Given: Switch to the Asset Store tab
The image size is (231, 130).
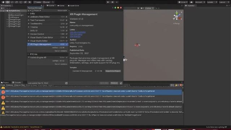Looking at the screenshot, I should click(x=73, y=5).
